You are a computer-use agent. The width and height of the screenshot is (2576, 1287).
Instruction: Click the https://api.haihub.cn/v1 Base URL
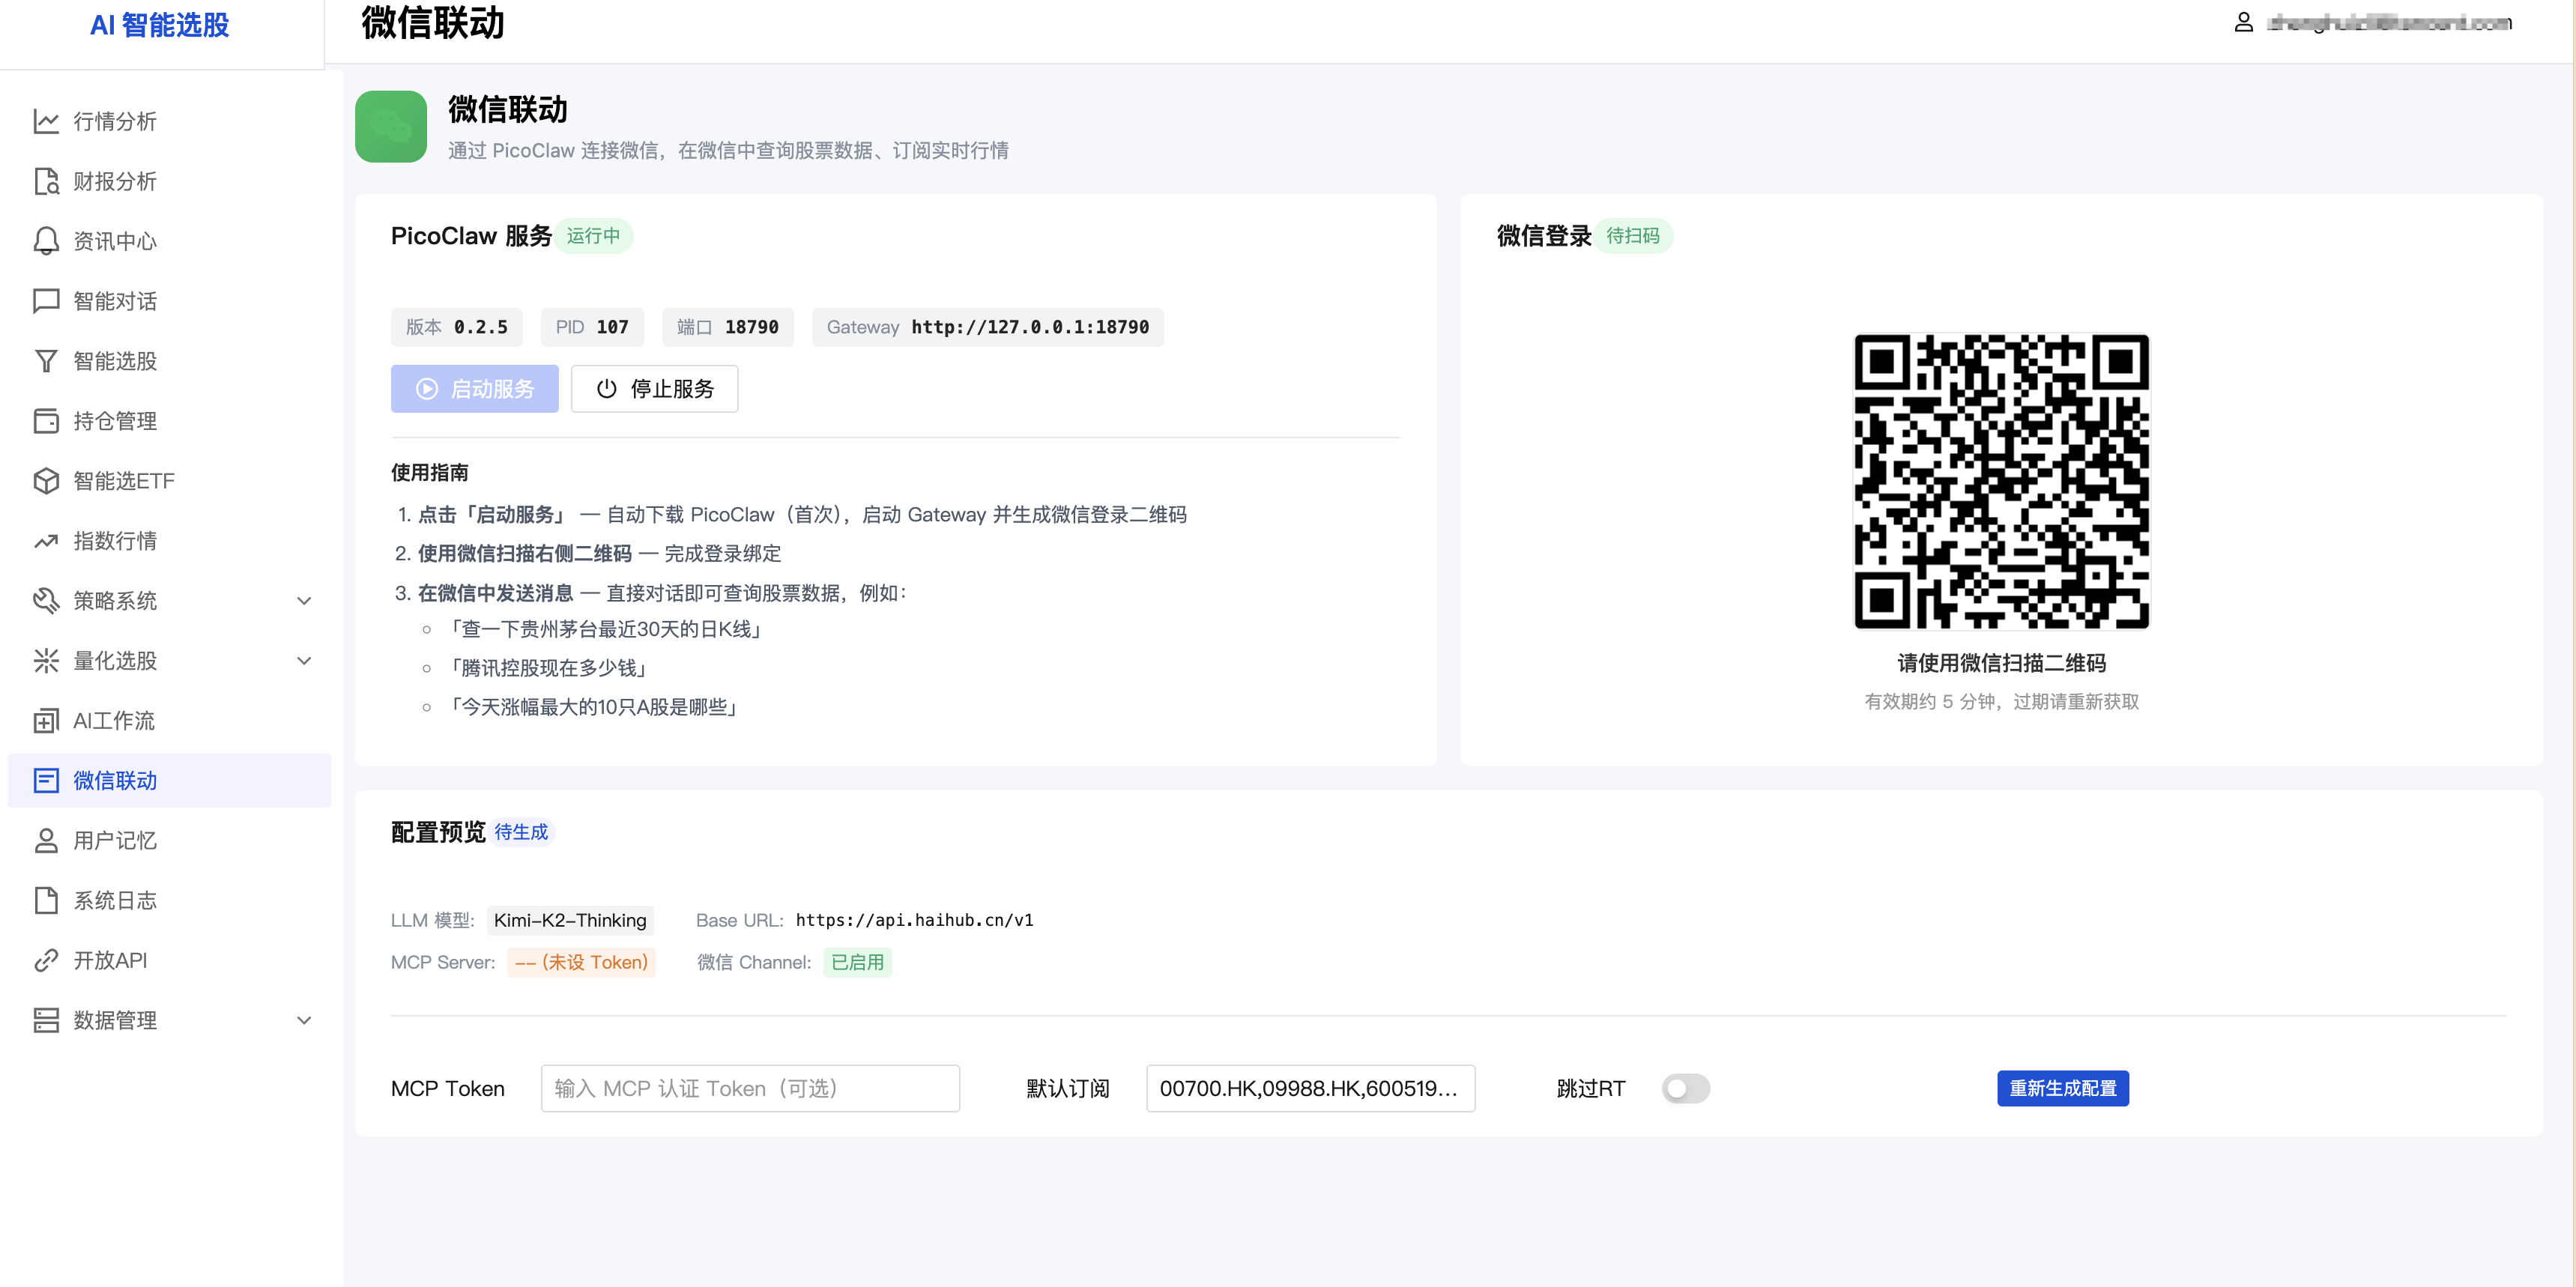[x=915, y=921]
